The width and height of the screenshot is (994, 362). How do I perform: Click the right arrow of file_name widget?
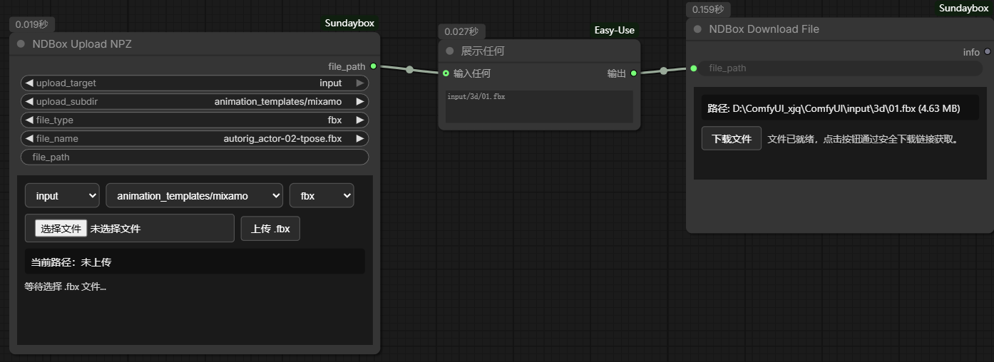(360, 139)
